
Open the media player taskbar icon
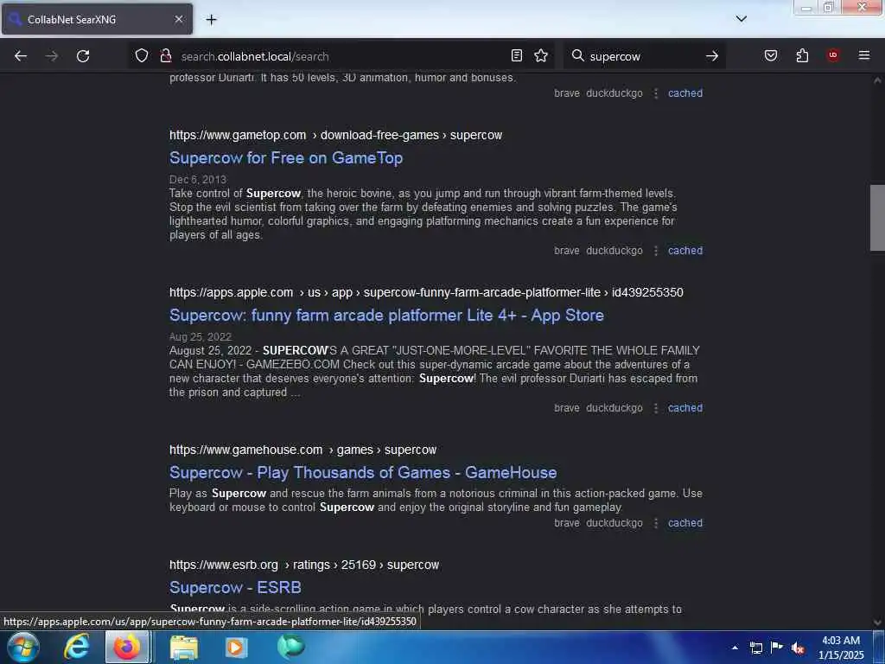pos(236,647)
